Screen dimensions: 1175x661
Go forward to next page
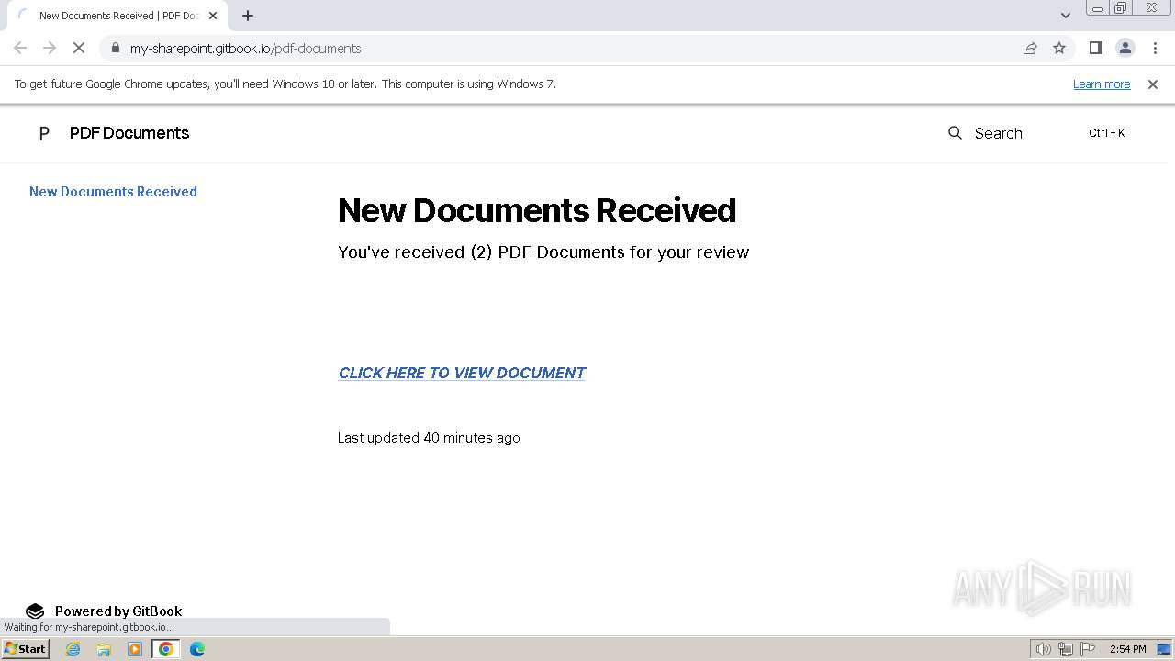click(x=50, y=48)
